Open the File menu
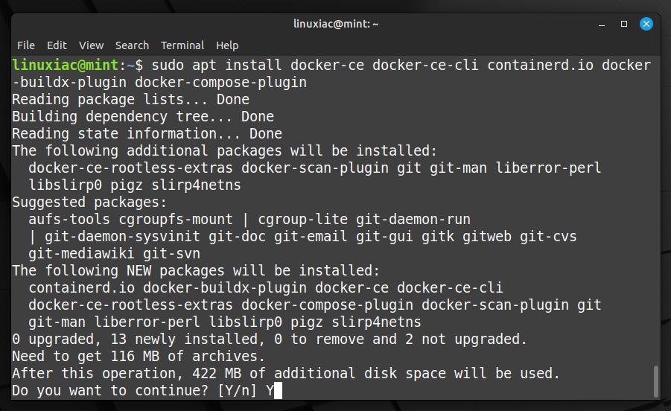671x411 pixels. (x=25, y=45)
